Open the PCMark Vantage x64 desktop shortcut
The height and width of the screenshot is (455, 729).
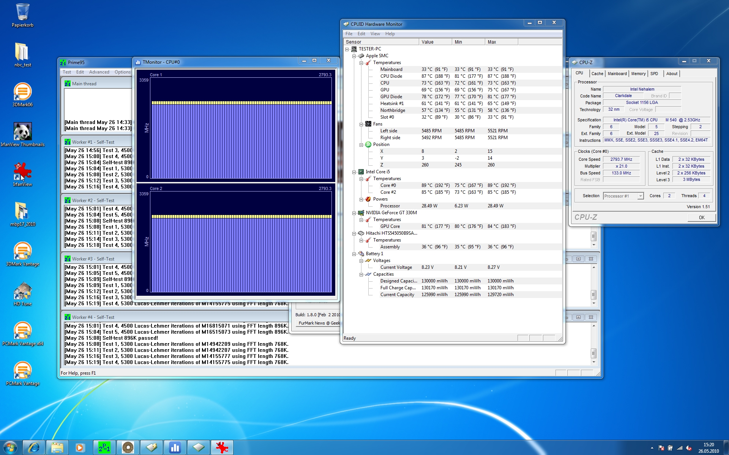[x=22, y=332]
